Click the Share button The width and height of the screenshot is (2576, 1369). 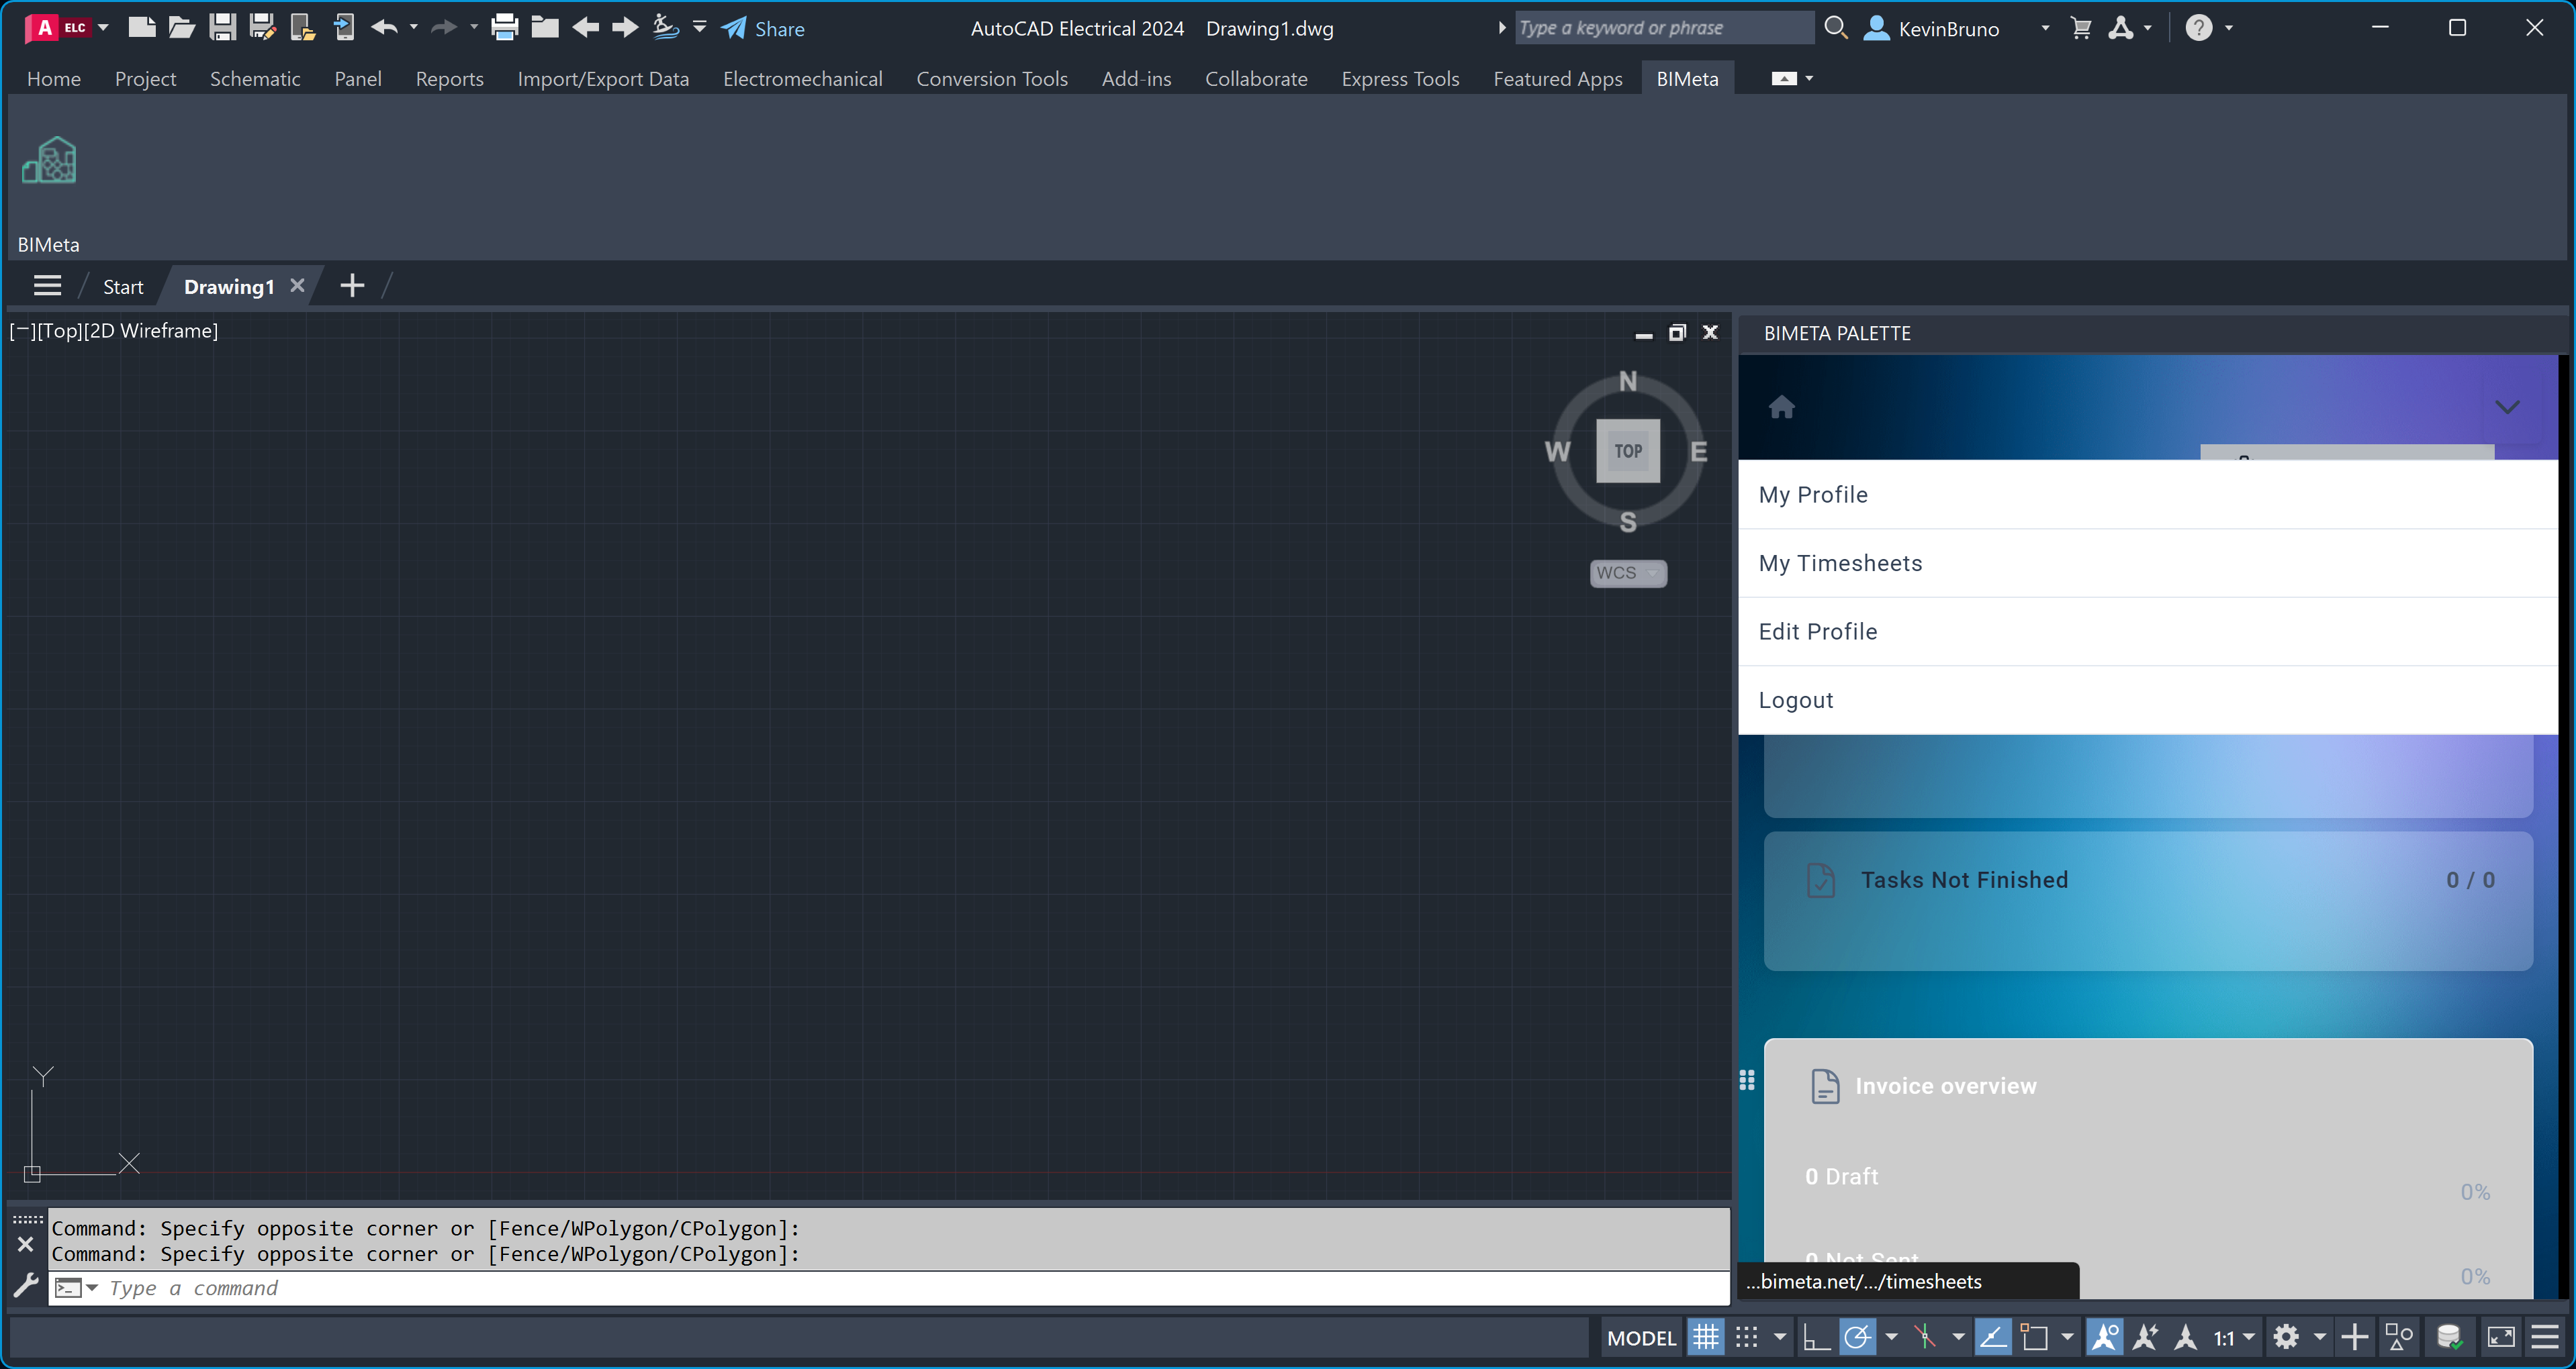coord(764,28)
